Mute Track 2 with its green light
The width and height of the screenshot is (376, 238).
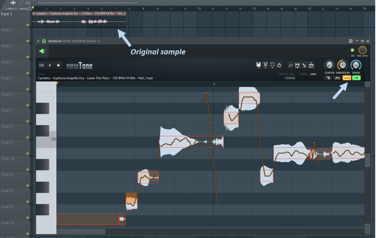[x=28, y=41]
